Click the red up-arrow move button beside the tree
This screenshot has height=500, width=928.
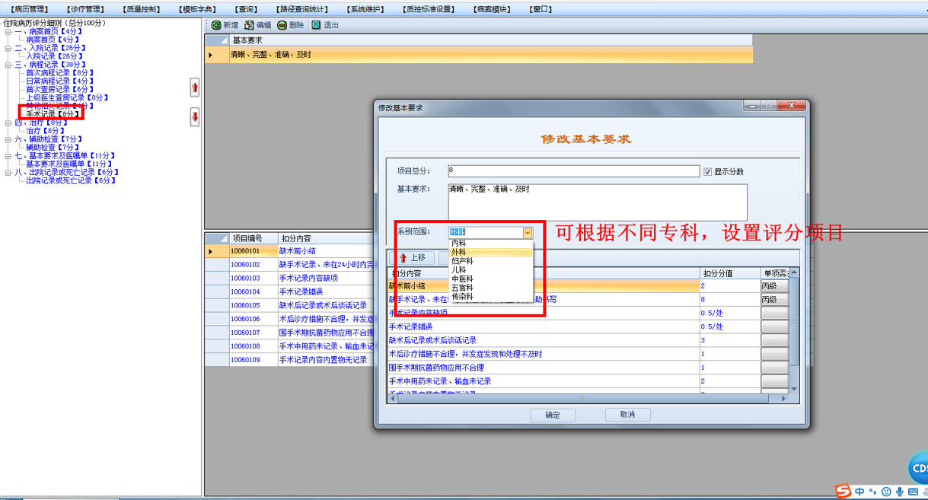[x=195, y=88]
